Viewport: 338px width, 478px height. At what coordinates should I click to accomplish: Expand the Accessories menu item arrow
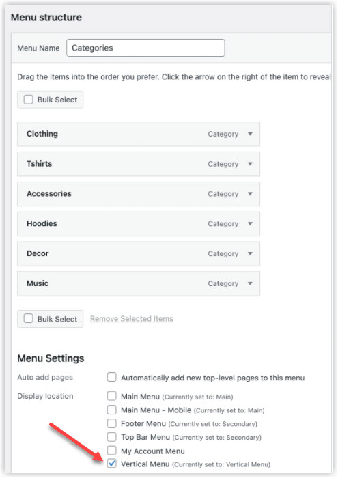coord(250,193)
